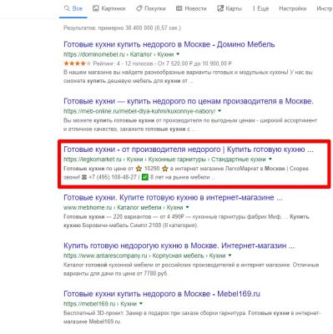Expand dropdown arrow next to mebhome.ru breadcrumb
The image size is (333, 334).
187,207
